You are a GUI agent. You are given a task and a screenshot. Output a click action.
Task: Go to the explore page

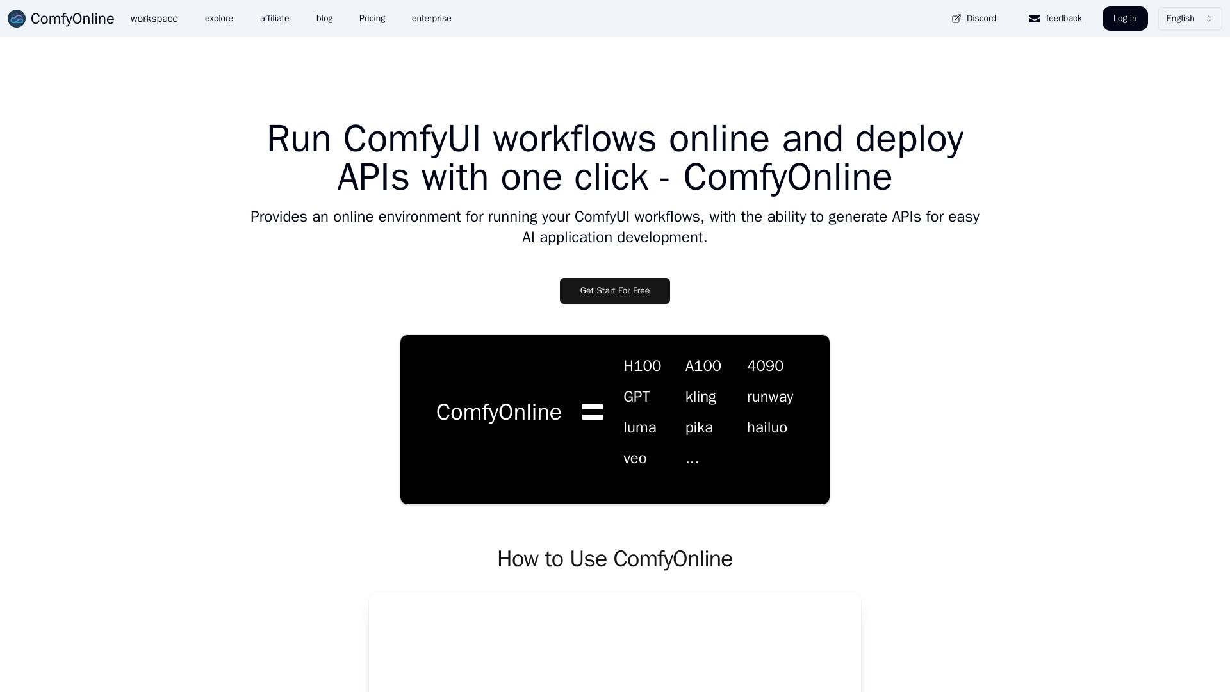(x=219, y=19)
